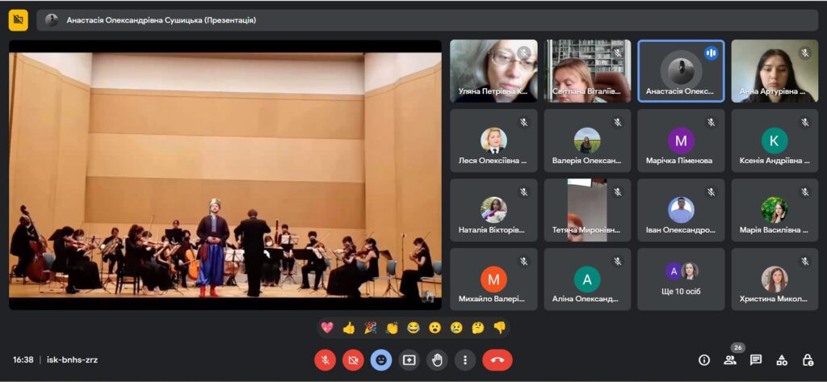
Task: Hide the emoji reactions bar
Action: [381, 359]
